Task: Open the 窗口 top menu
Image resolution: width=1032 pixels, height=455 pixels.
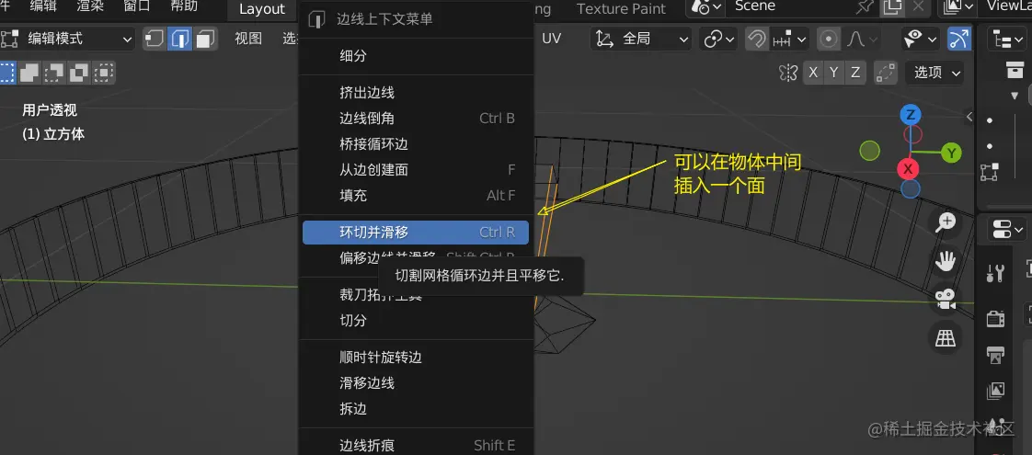Action: [137, 6]
